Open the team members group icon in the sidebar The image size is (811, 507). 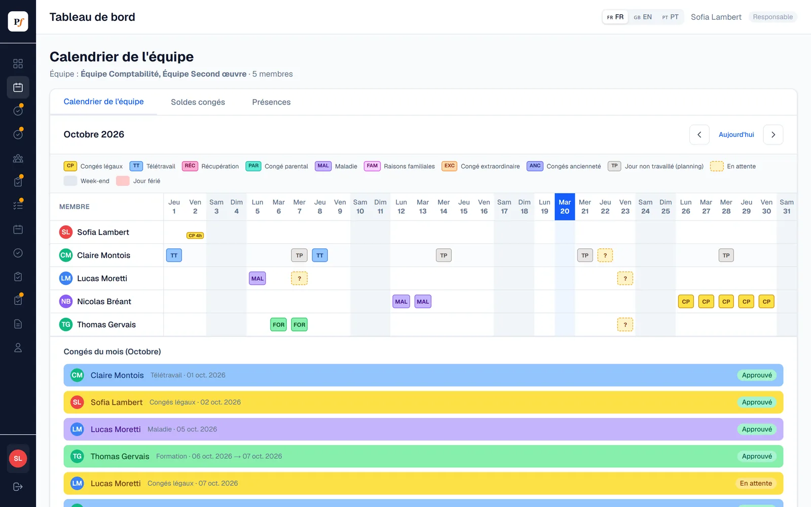(x=18, y=158)
